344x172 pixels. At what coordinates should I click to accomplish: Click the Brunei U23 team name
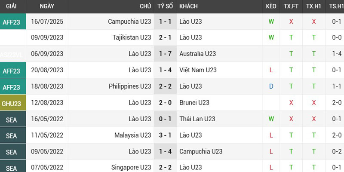[194, 103]
